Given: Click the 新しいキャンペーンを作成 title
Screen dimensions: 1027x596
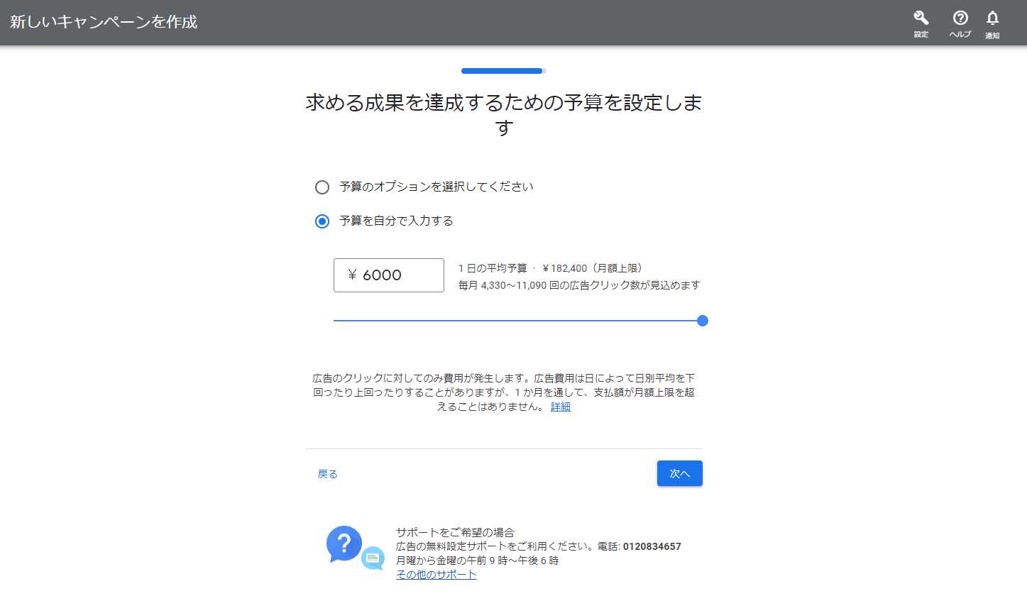Looking at the screenshot, I should (x=104, y=22).
